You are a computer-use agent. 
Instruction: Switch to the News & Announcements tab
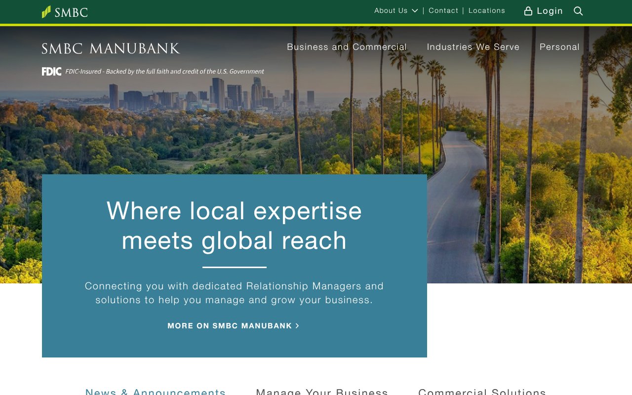[x=156, y=392]
